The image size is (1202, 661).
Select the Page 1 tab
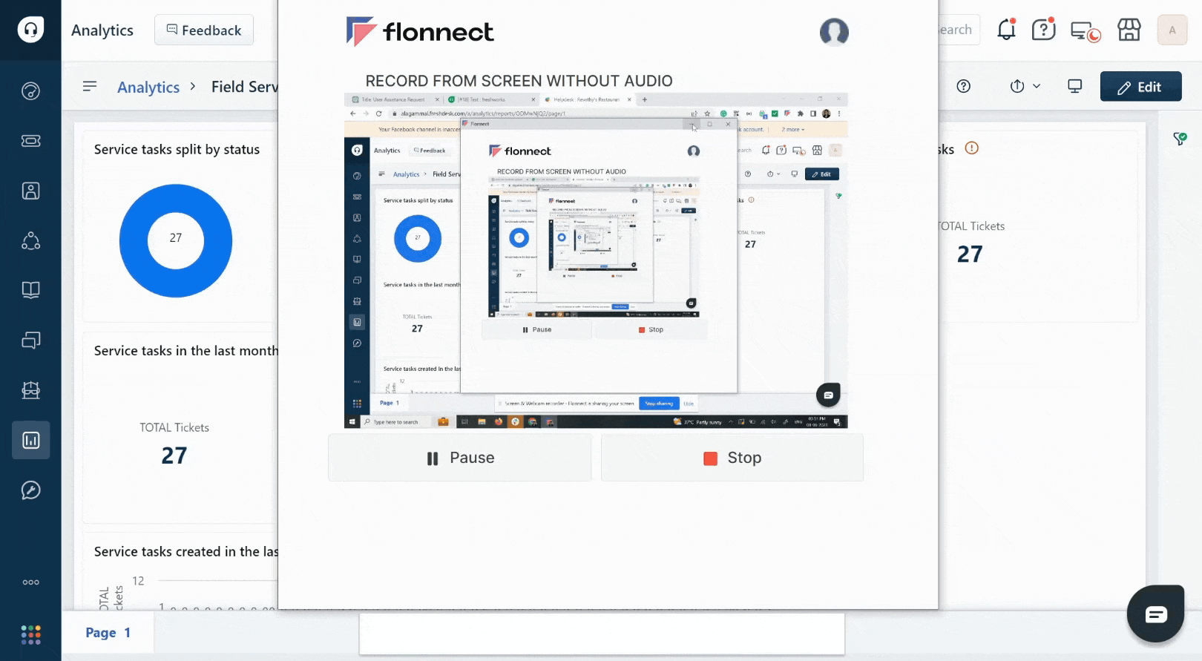pyautogui.click(x=108, y=633)
